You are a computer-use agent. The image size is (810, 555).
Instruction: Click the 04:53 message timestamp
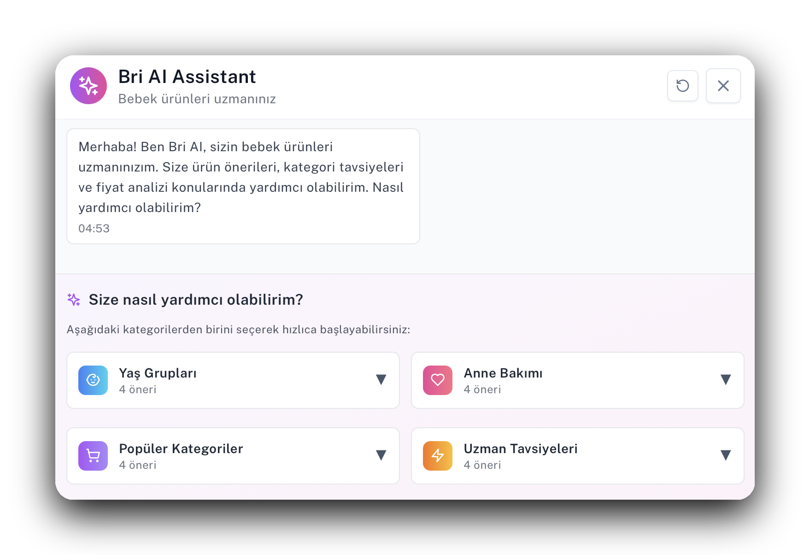94,229
